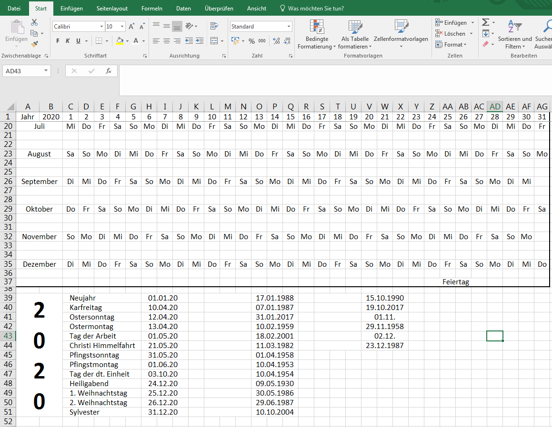This screenshot has height=427, width=552.
Task: Switch to the Überprüfen tab
Action: coord(219,9)
